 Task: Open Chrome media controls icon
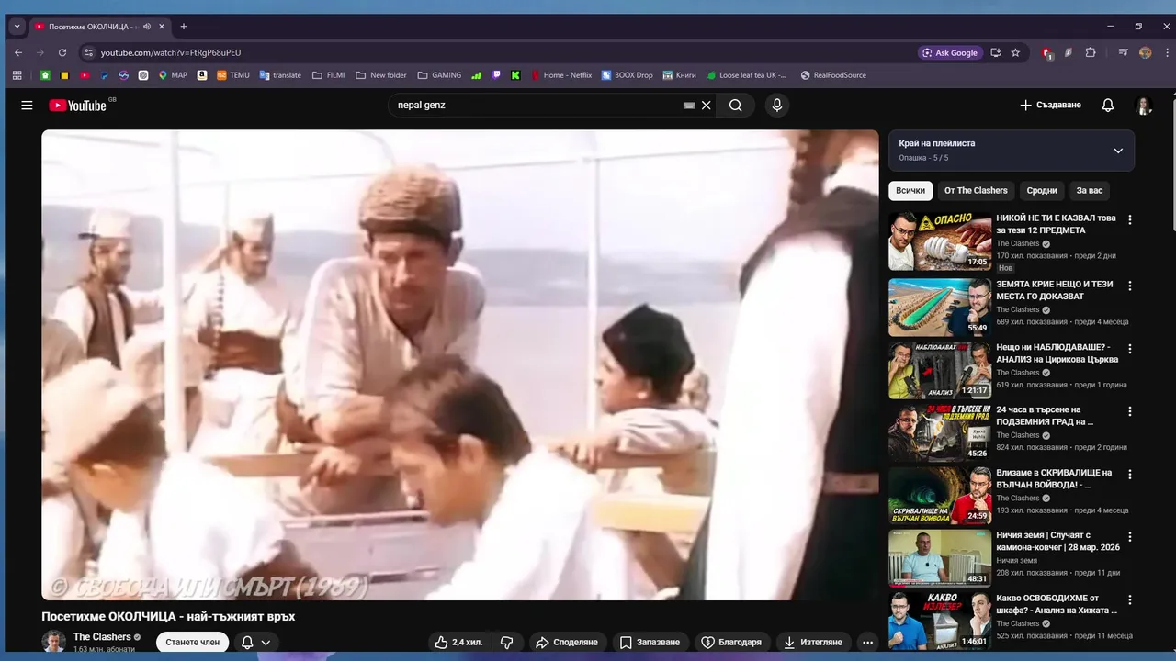1123,52
